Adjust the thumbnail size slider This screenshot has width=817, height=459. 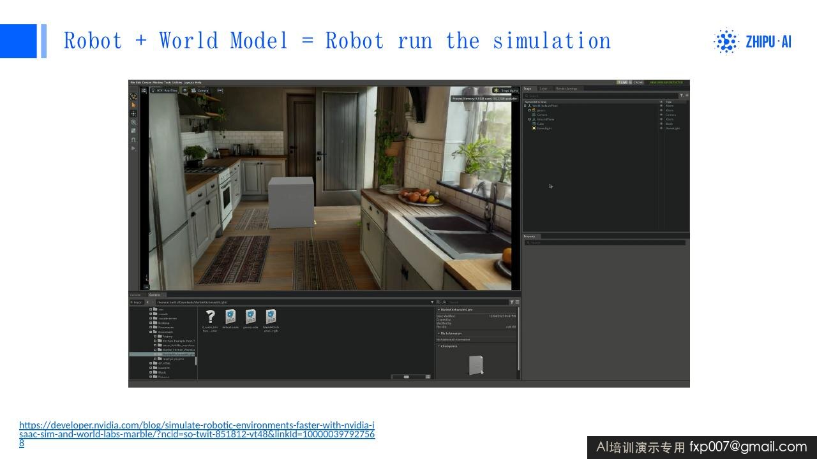pos(407,377)
